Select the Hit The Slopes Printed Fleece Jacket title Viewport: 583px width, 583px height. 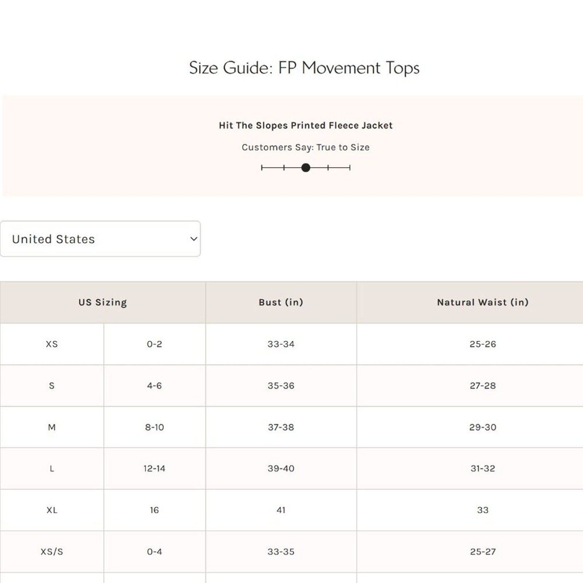pyautogui.click(x=305, y=126)
